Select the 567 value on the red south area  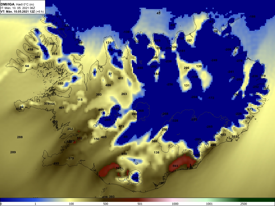119,168
